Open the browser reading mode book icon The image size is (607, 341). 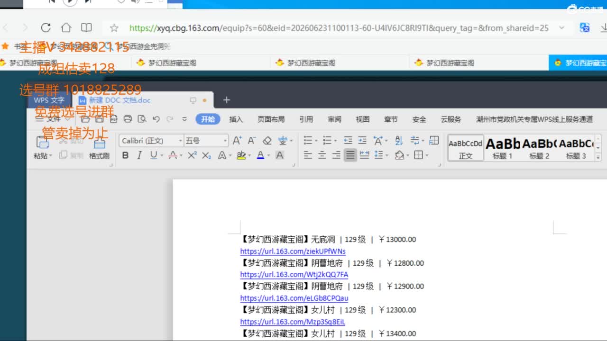(86, 27)
